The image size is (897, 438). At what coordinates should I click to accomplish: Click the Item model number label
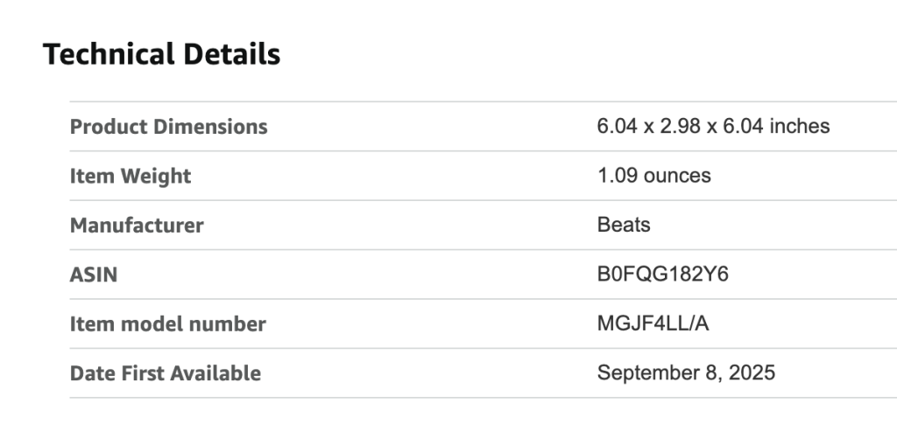point(168,324)
